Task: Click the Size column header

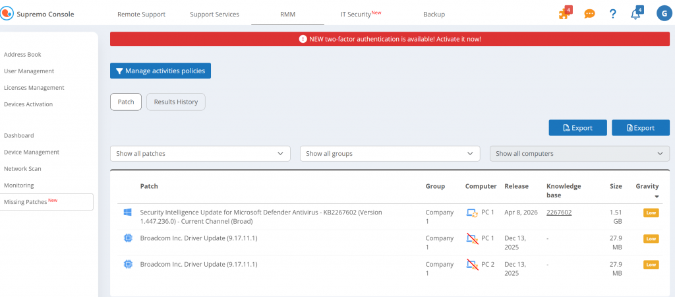Action: click(616, 186)
